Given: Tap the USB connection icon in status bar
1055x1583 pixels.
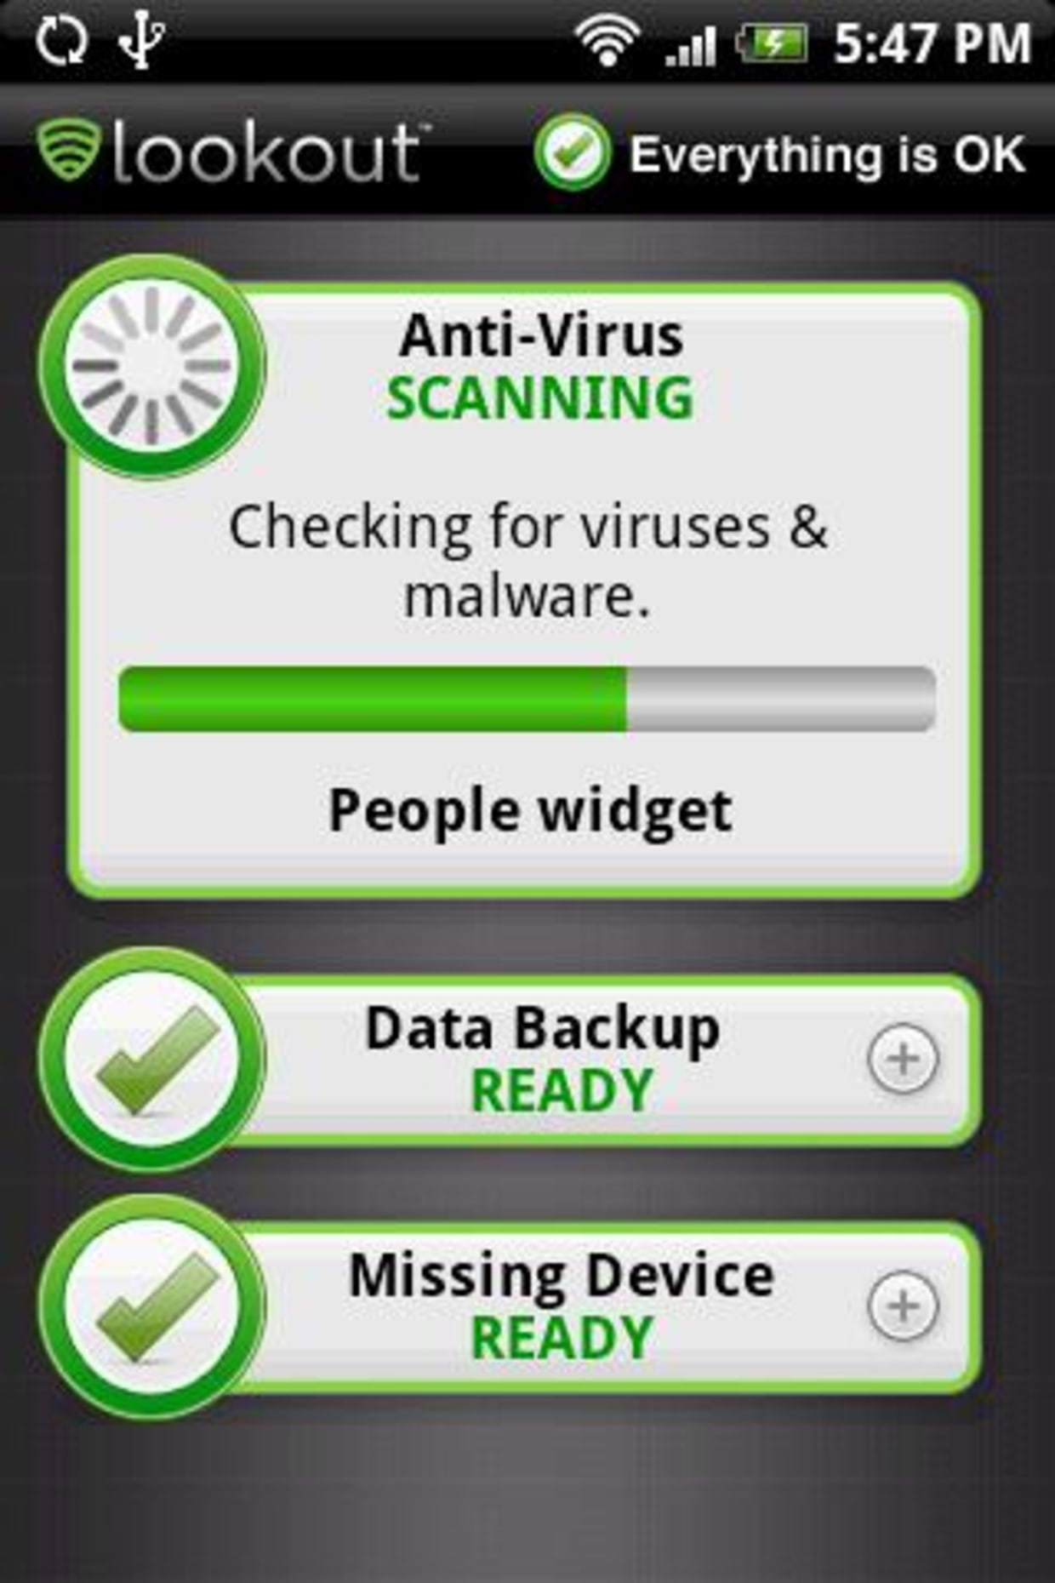Looking at the screenshot, I should [x=141, y=42].
